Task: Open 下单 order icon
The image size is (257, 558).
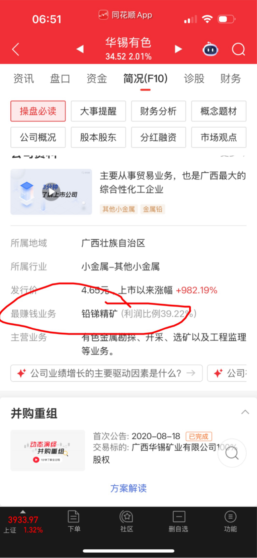Action: pyautogui.click(x=74, y=521)
